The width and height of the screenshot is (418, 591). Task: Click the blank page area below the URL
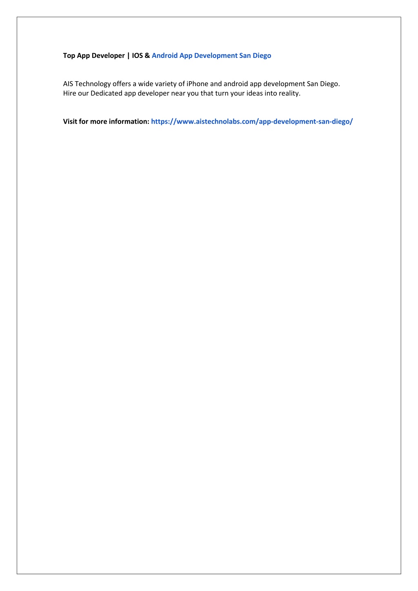[x=209, y=327]
